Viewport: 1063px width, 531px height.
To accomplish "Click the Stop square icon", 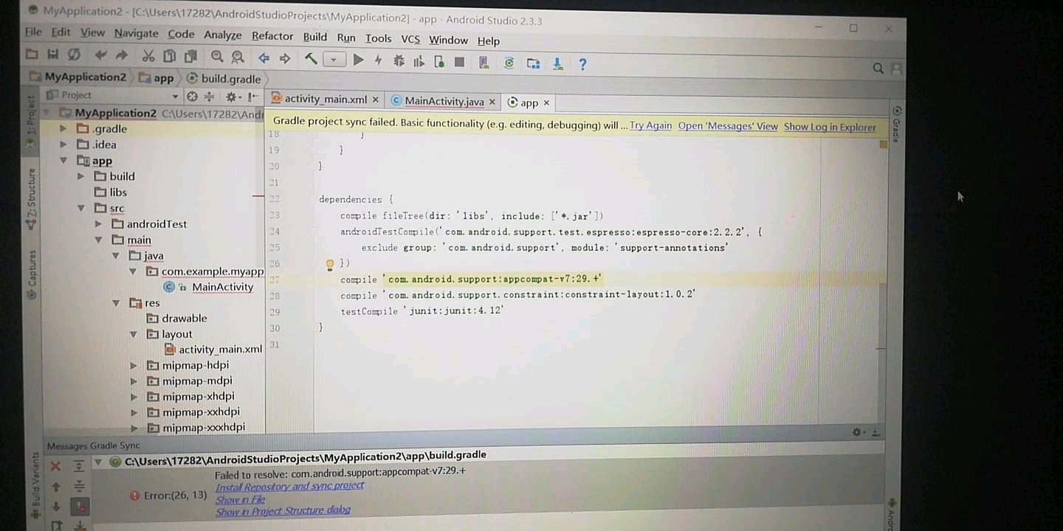I will point(459,62).
